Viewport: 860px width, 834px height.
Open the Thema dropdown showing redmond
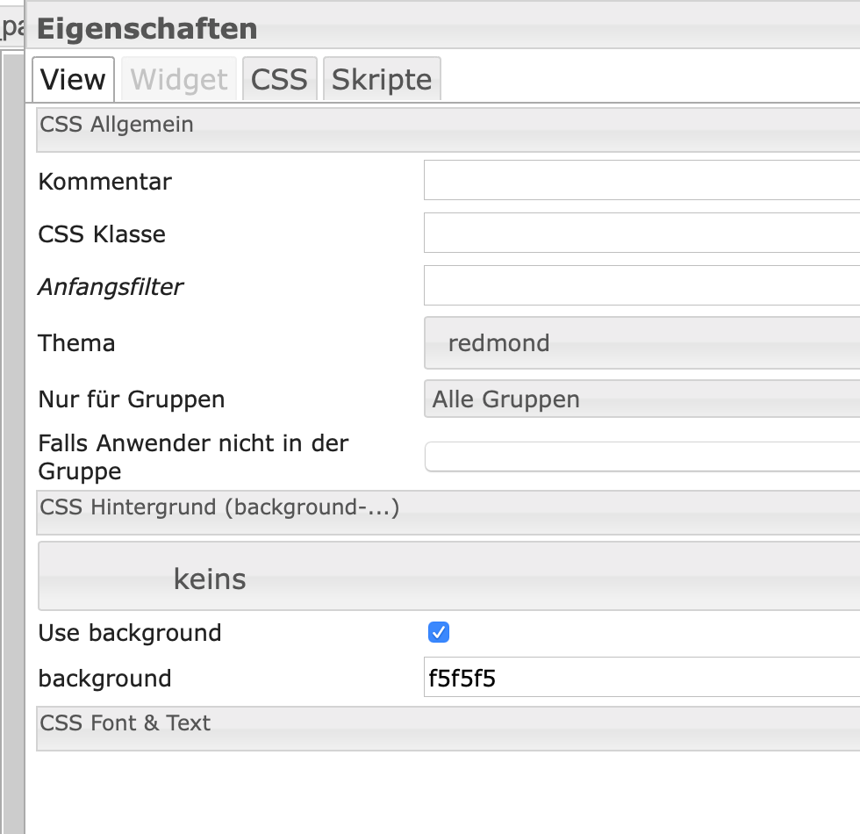click(641, 343)
